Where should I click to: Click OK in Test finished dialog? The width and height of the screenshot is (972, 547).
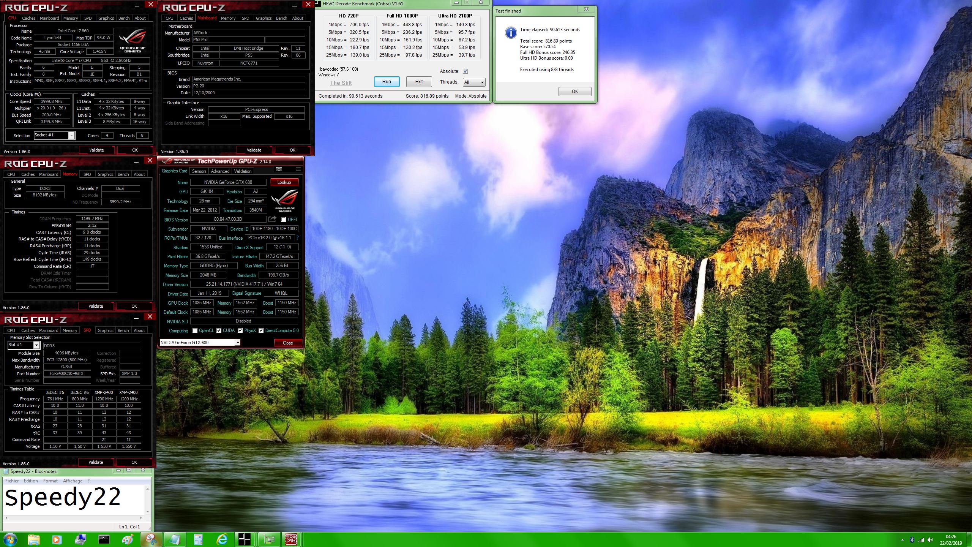pos(575,92)
